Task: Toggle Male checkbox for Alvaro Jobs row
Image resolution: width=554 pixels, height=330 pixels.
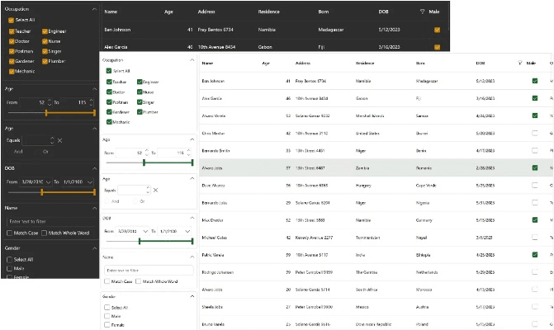Action: 535,167
